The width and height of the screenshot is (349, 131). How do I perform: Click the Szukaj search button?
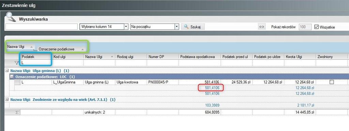click(193, 27)
